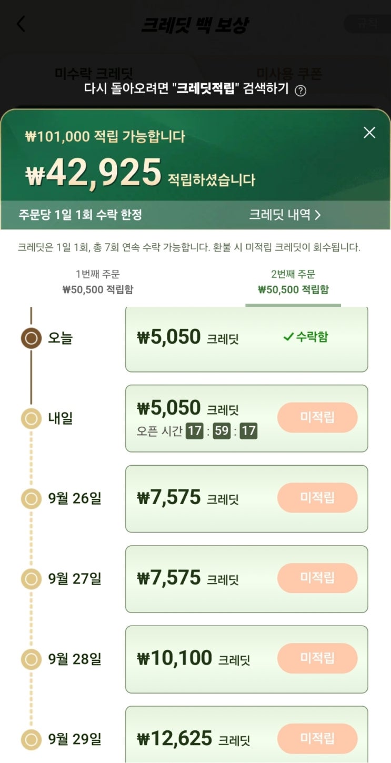Click 미적립 button on ₩12,625 credit
The height and width of the screenshot is (763, 391).
317,738
